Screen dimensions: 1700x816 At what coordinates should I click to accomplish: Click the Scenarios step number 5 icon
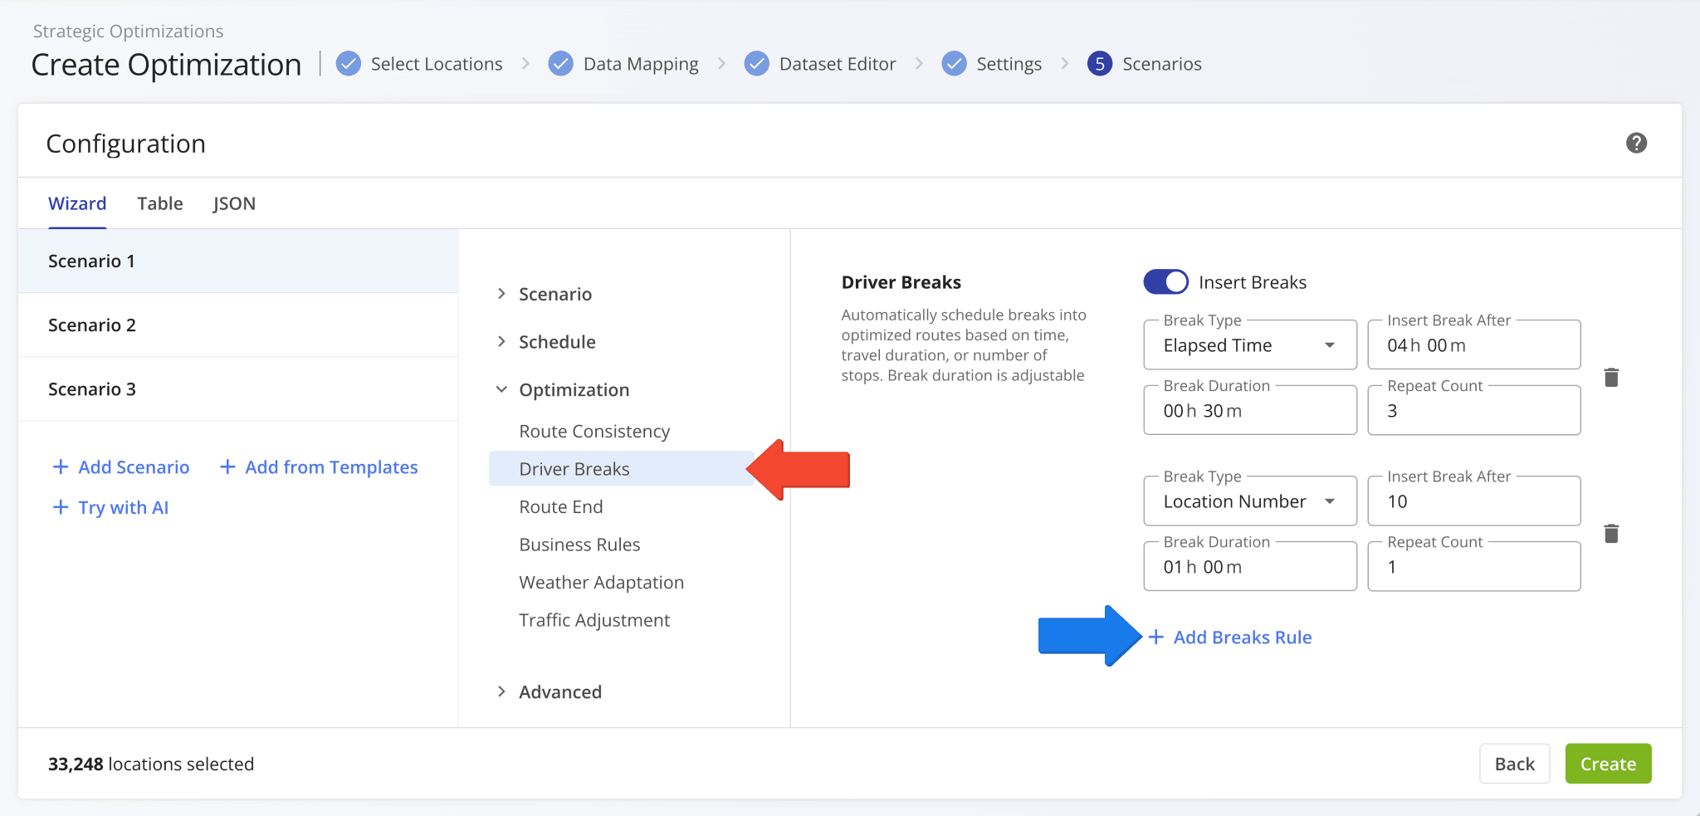(x=1099, y=64)
